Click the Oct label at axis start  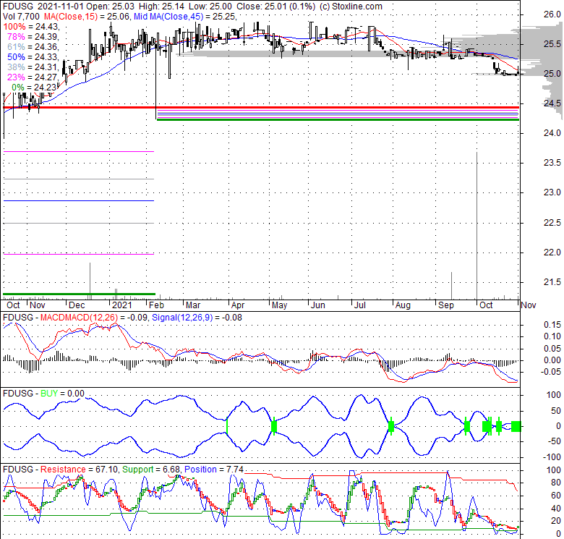(13, 305)
